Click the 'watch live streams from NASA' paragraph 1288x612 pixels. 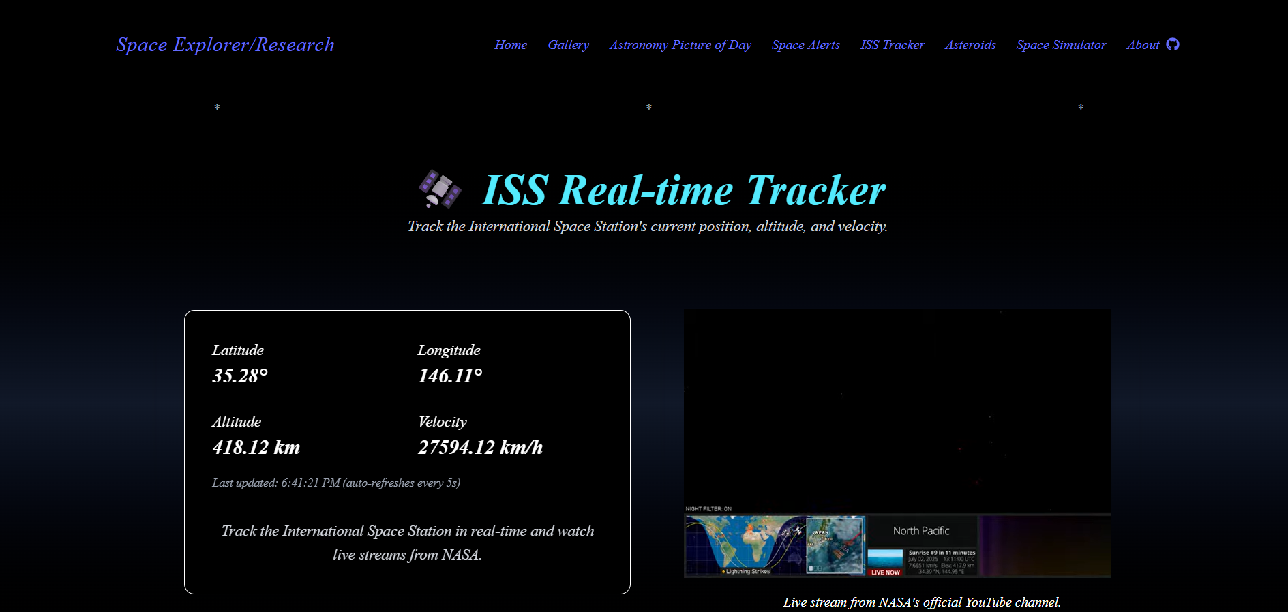[408, 542]
